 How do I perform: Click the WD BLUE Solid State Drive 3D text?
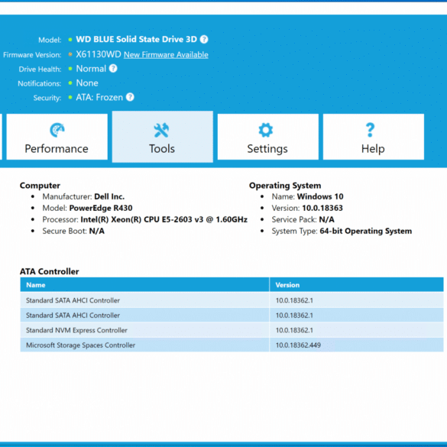point(136,39)
